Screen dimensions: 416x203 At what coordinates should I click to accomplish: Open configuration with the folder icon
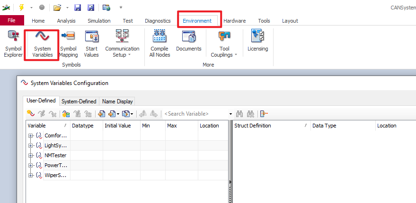pyautogui.click(x=57, y=8)
